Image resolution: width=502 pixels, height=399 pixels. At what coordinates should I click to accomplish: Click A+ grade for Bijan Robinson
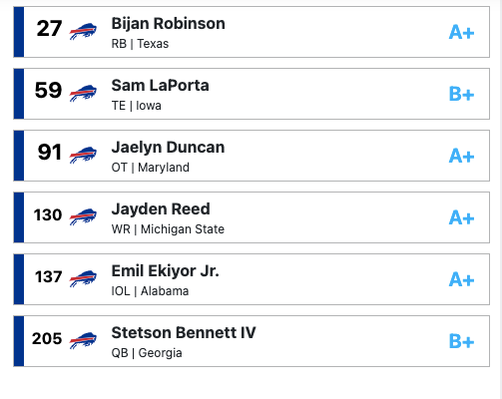[461, 32]
